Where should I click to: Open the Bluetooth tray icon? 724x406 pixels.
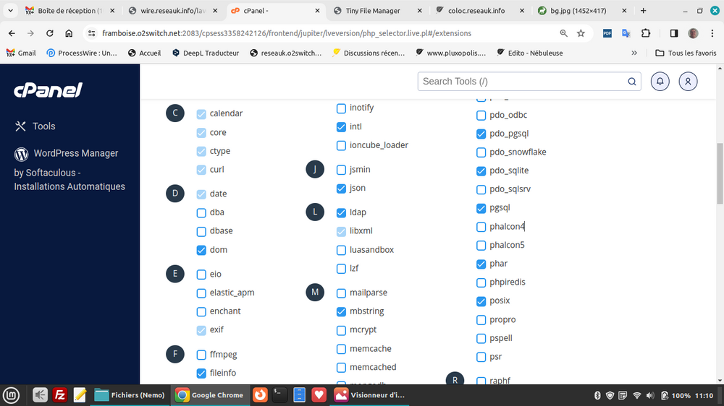(x=597, y=395)
